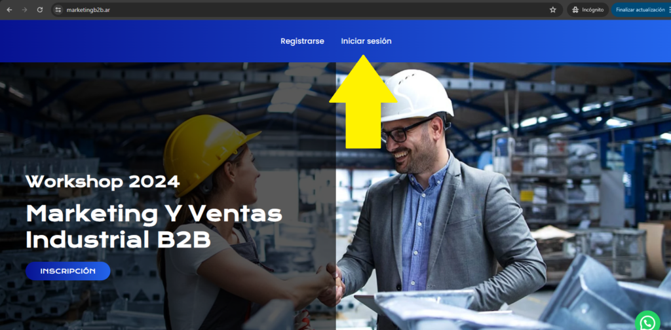Reload the marketingb2b.ar page
This screenshot has width=671, height=330.
pyautogui.click(x=40, y=10)
